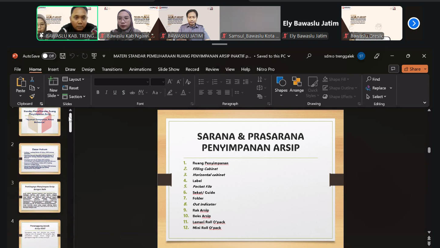Select the Format Painter tool

[x=31, y=97]
